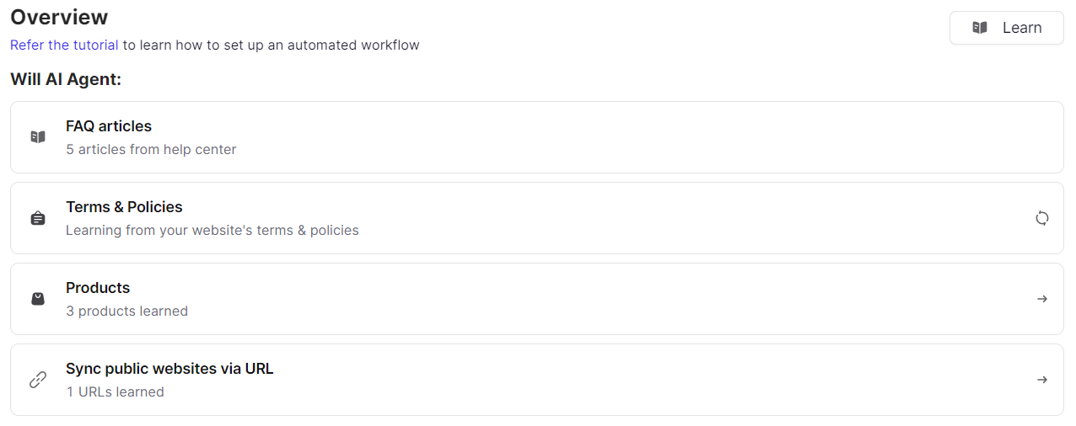Screen dimensions: 1076x426
Task: Select 'Sync public websites via URL' heading
Action: [169, 369]
